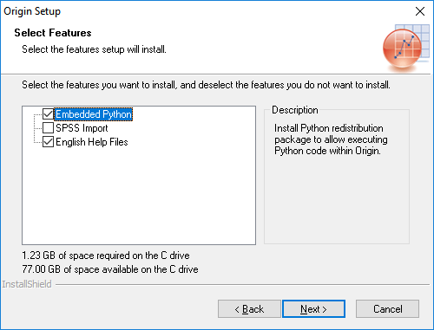Click the Origin graph logo icon

coord(405,48)
